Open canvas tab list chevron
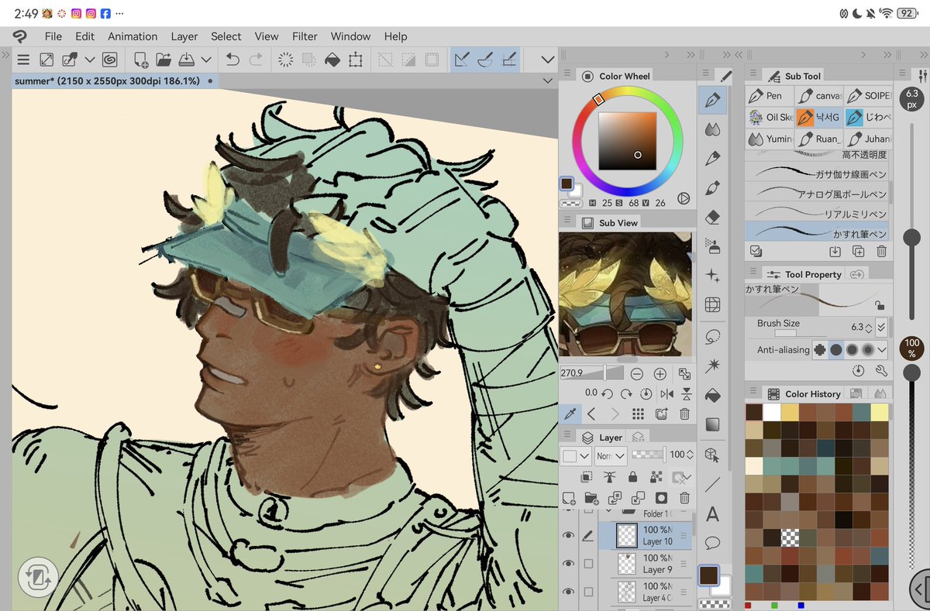Image resolution: width=930 pixels, height=611 pixels. tap(547, 81)
